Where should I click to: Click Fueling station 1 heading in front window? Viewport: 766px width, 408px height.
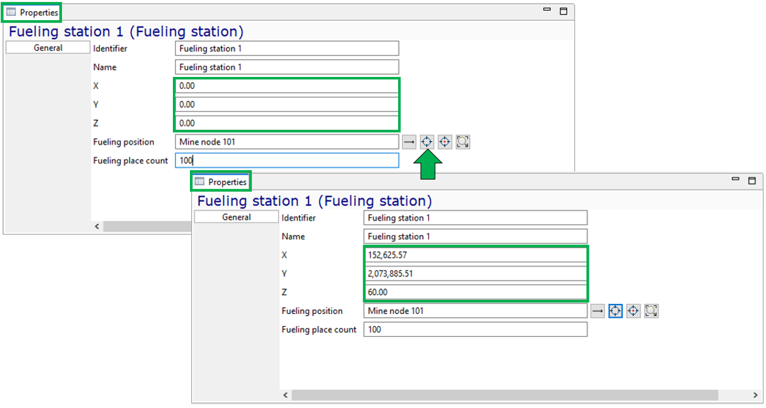pos(314,201)
